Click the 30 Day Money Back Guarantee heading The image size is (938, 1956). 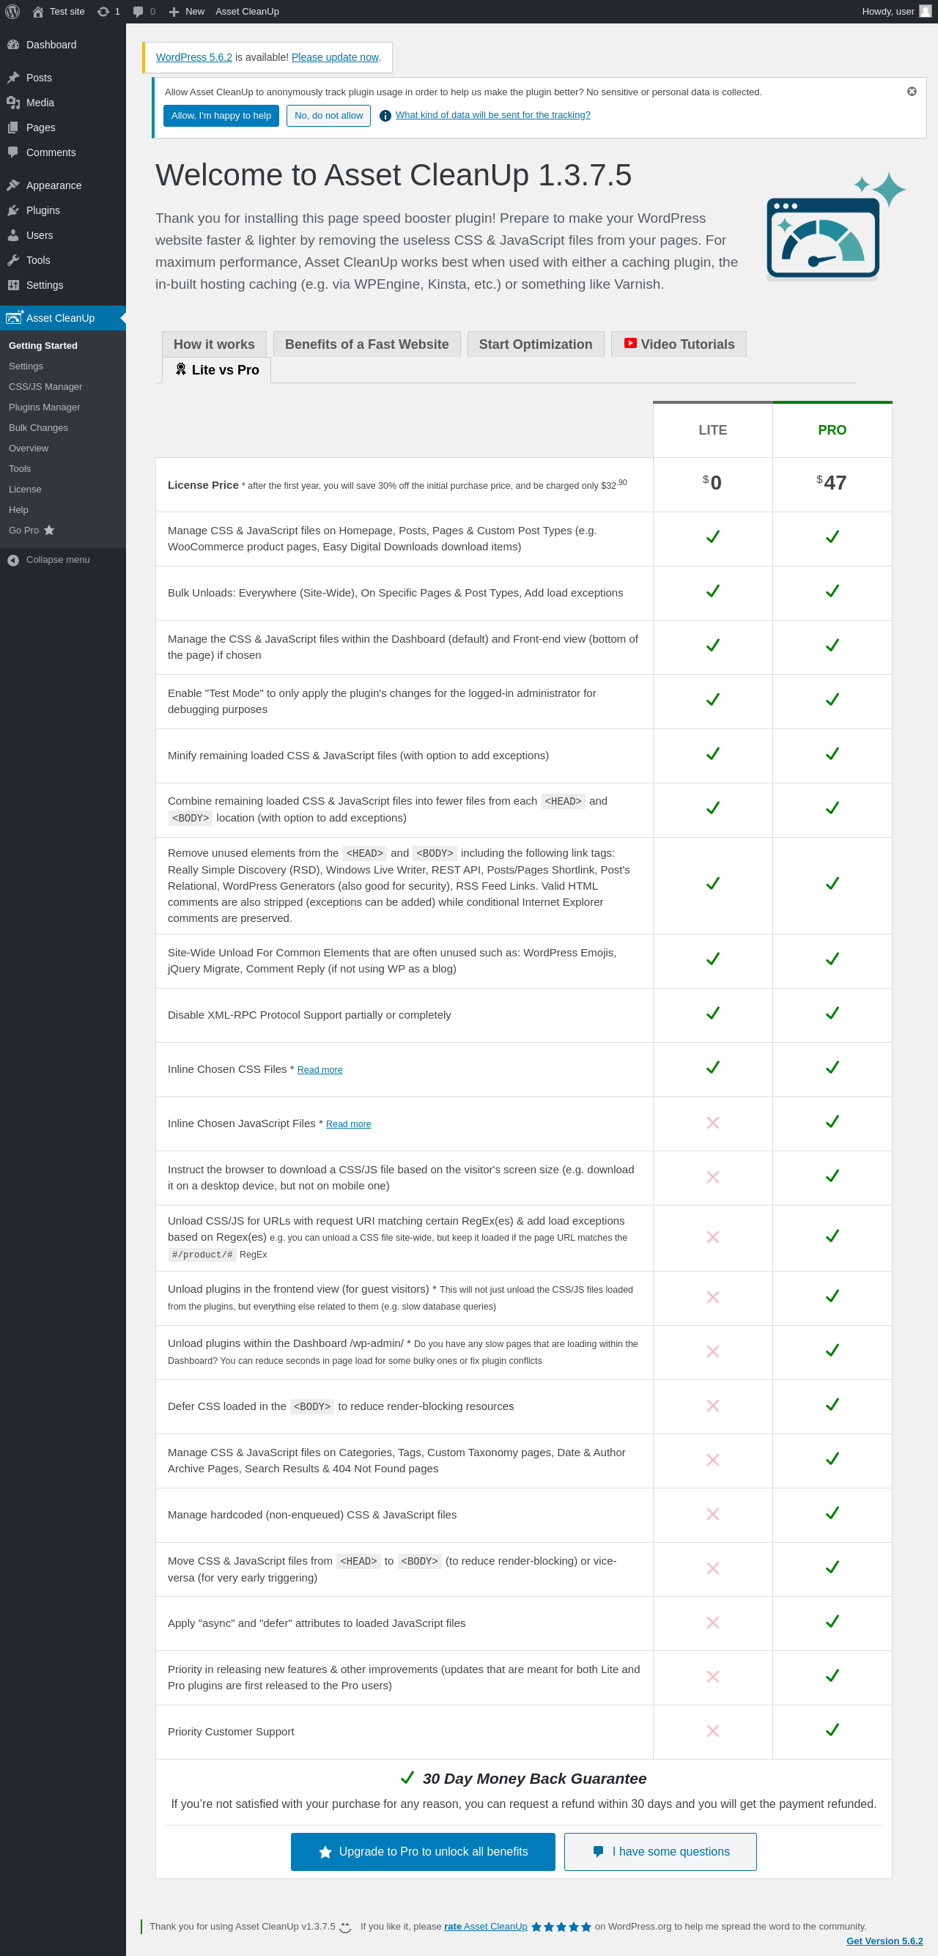pos(535,1779)
